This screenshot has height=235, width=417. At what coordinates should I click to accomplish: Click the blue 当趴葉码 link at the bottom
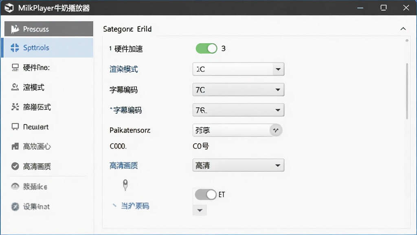[x=135, y=206]
